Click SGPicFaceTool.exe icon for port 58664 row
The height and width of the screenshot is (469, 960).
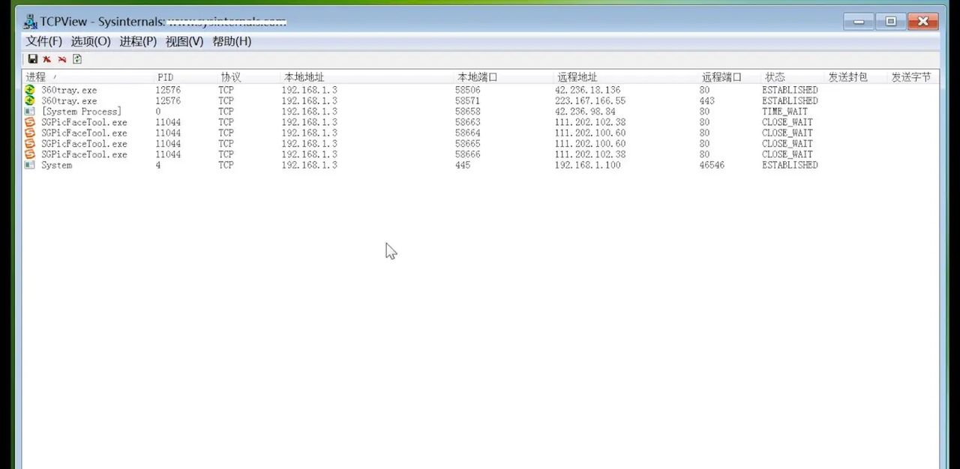click(x=29, y=133)
